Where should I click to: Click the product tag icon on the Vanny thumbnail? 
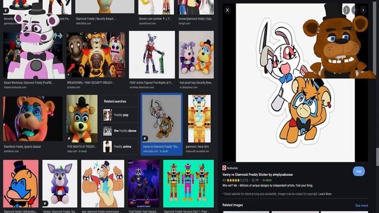144,138
